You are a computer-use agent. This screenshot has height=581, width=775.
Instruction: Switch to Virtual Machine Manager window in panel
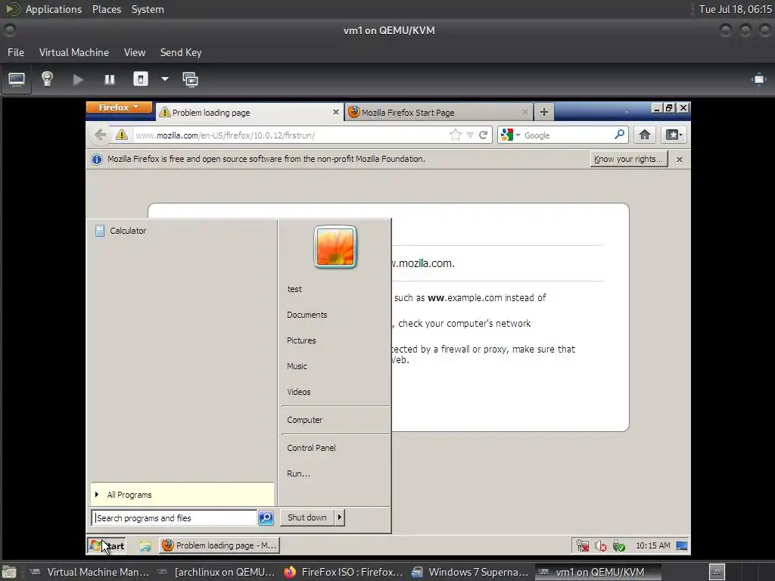(89, 572)
